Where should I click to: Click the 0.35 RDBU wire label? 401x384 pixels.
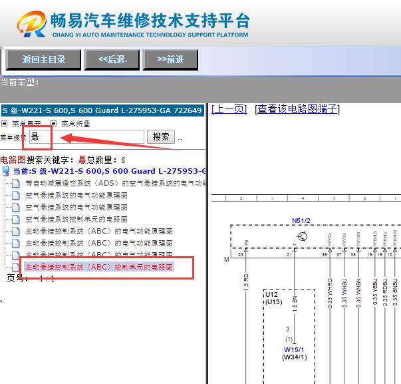click(385, 292)
